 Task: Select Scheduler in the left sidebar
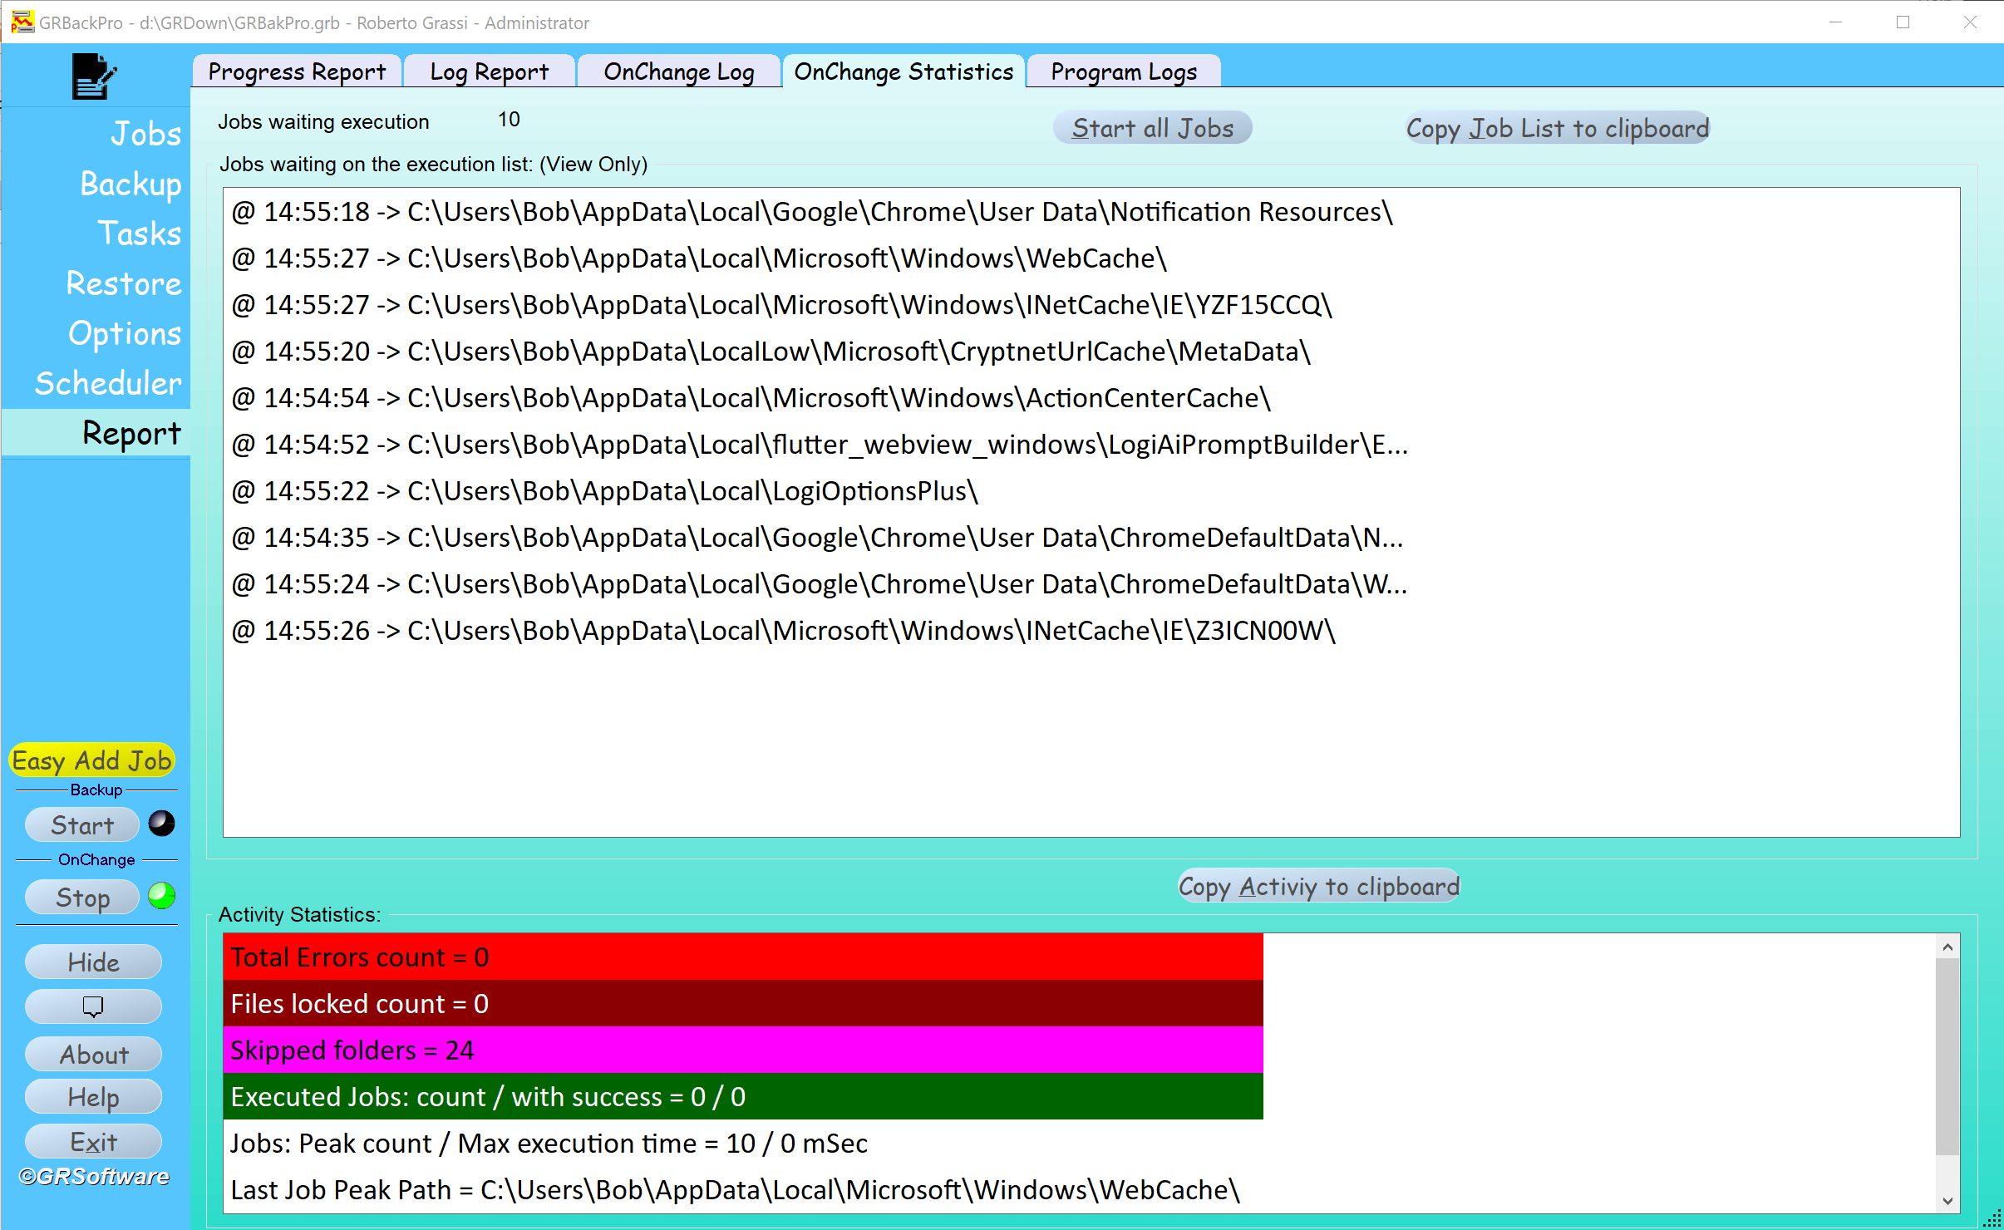coord(108,383)
